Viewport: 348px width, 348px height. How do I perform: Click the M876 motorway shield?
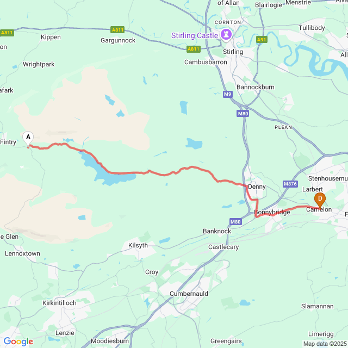290,184
